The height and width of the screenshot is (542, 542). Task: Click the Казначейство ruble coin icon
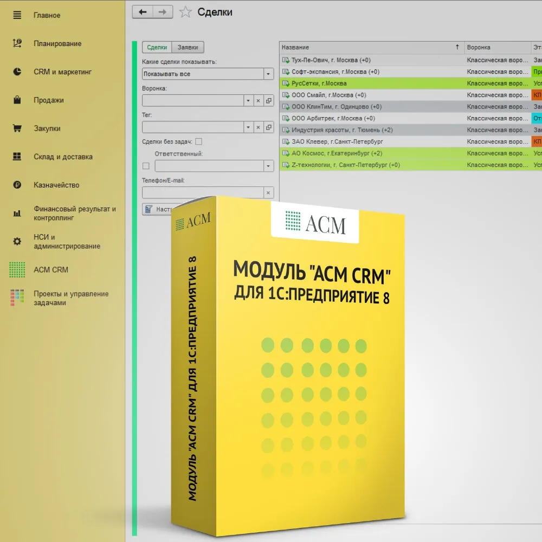[x=17, y=185]
